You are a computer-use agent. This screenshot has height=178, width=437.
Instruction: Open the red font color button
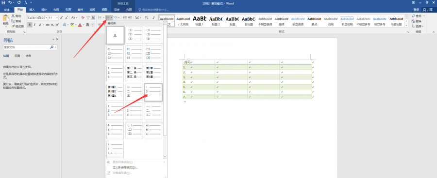coord(80,25)
